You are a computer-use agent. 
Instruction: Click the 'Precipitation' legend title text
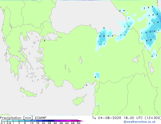(x=11, y=118)
